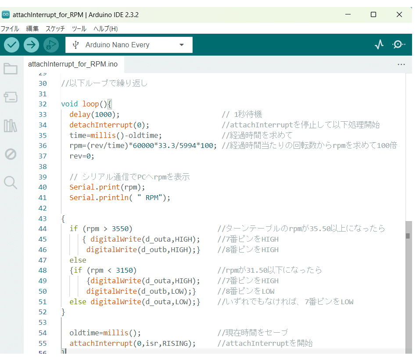The height and width of the screenshot is (362, 416).
Task: Open the Debug sidebar panel icon
Action: [x=11, y=154]
